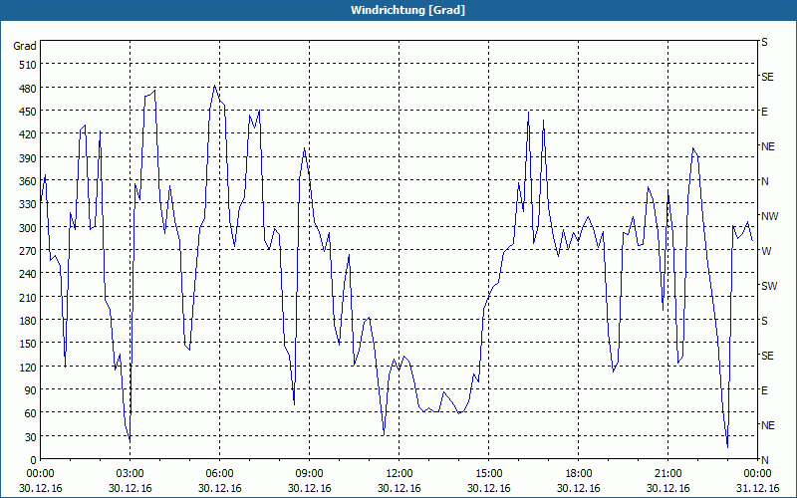This screenshot has height=498, width=797.
Task: Click the N compass label at 360 degrees
Action: click(764, 181)
